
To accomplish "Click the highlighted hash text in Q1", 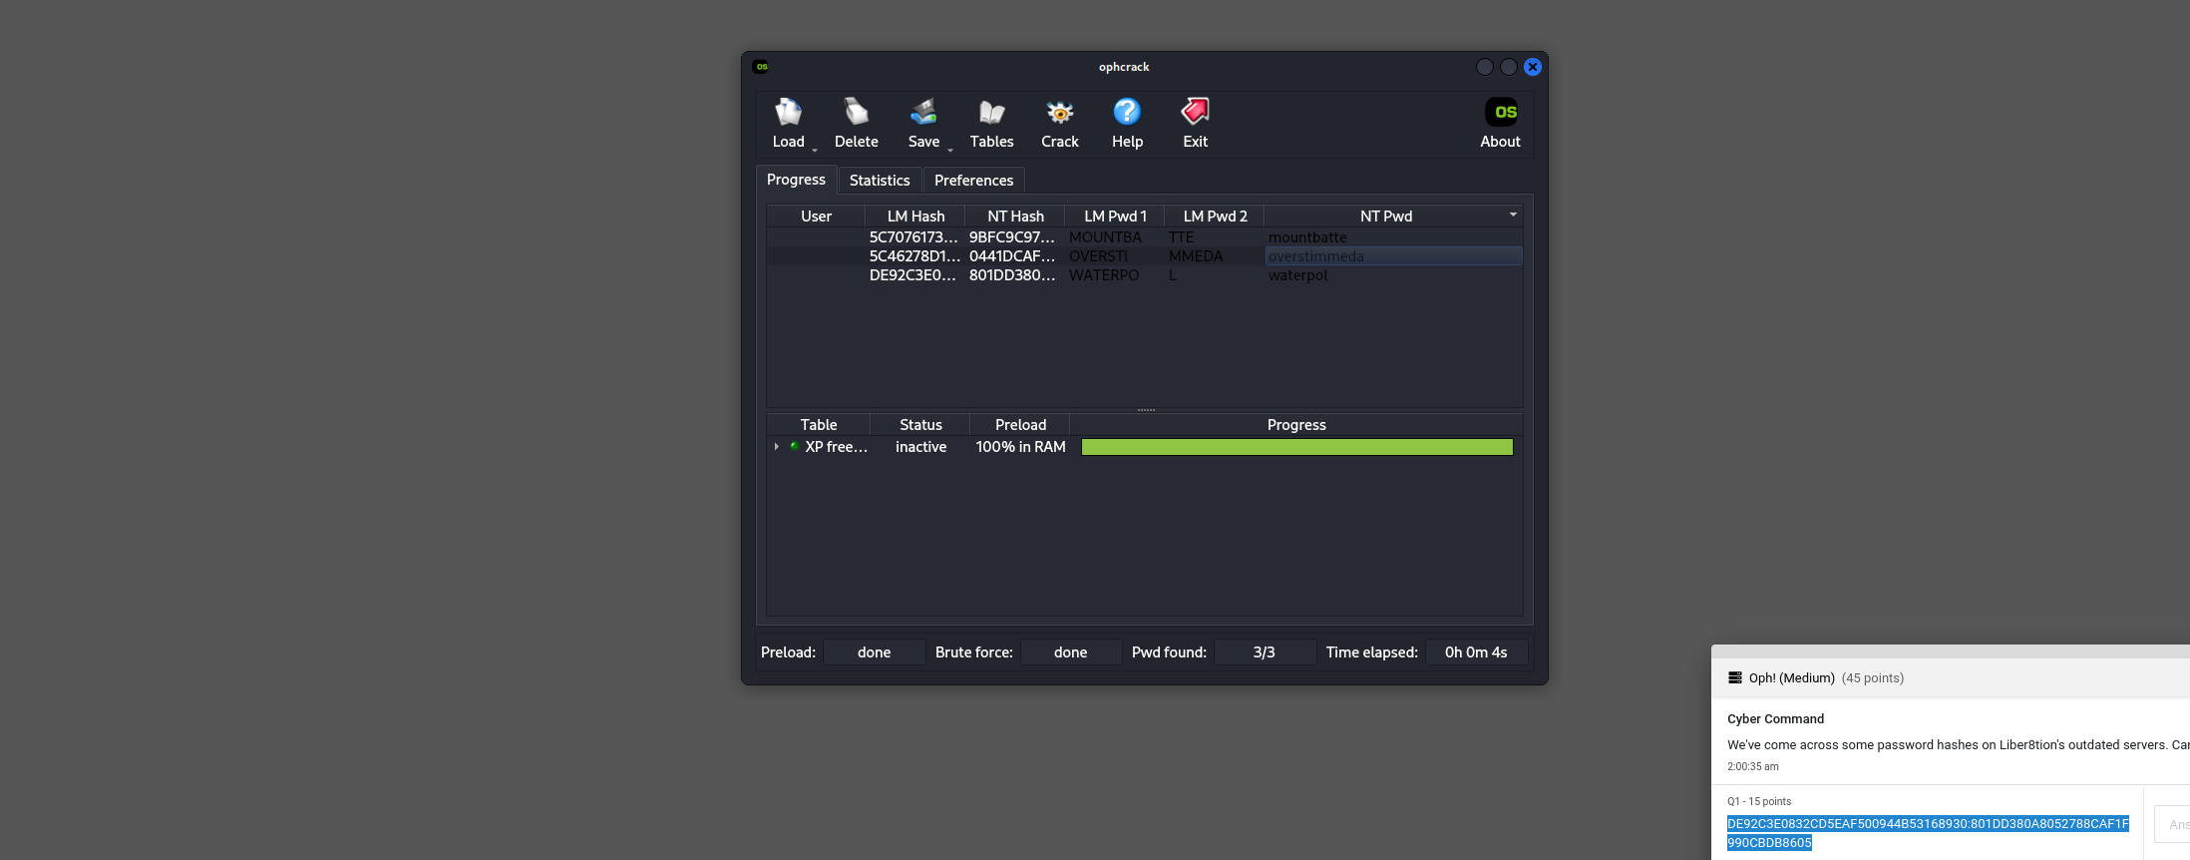I will (1928, 833).
